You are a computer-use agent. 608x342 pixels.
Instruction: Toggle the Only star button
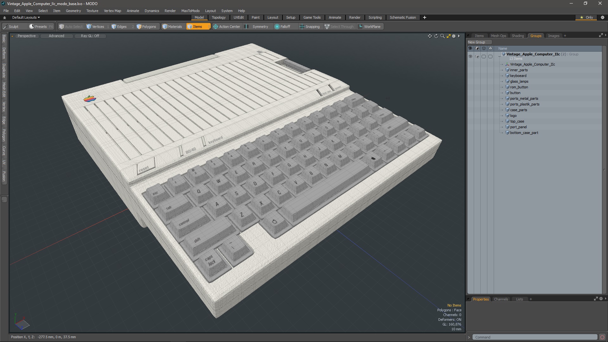[x=586, y=17]
